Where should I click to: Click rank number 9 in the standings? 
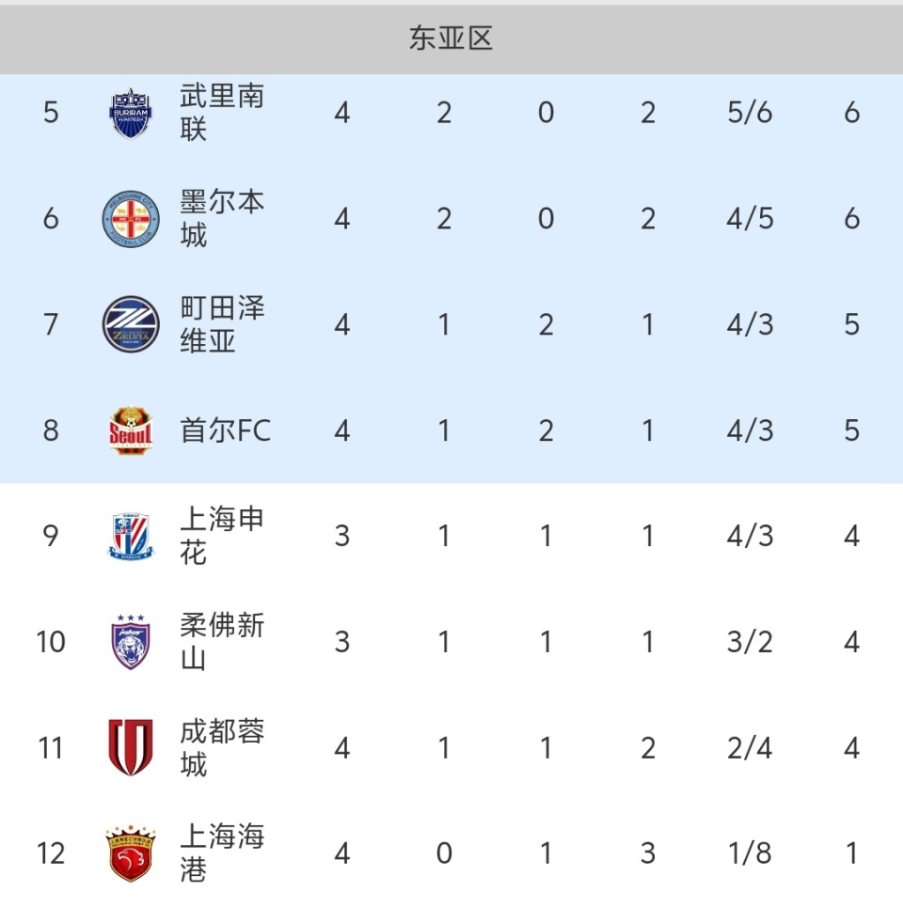51,537
